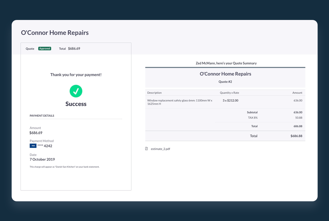Screen dimensions: 329x221
Task: Click the Subtotal label
Action: click(252, 112)
